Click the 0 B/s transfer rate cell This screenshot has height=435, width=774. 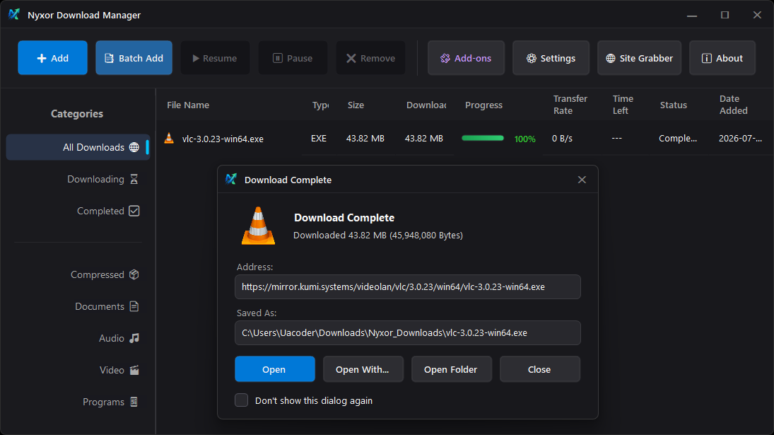pos(562,138)
